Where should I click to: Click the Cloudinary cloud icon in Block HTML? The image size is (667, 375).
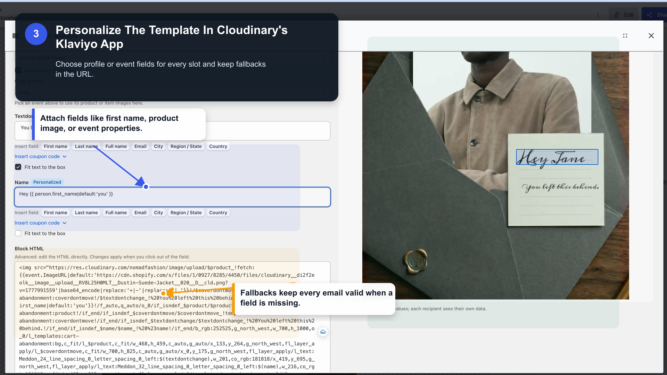(323, 332)
